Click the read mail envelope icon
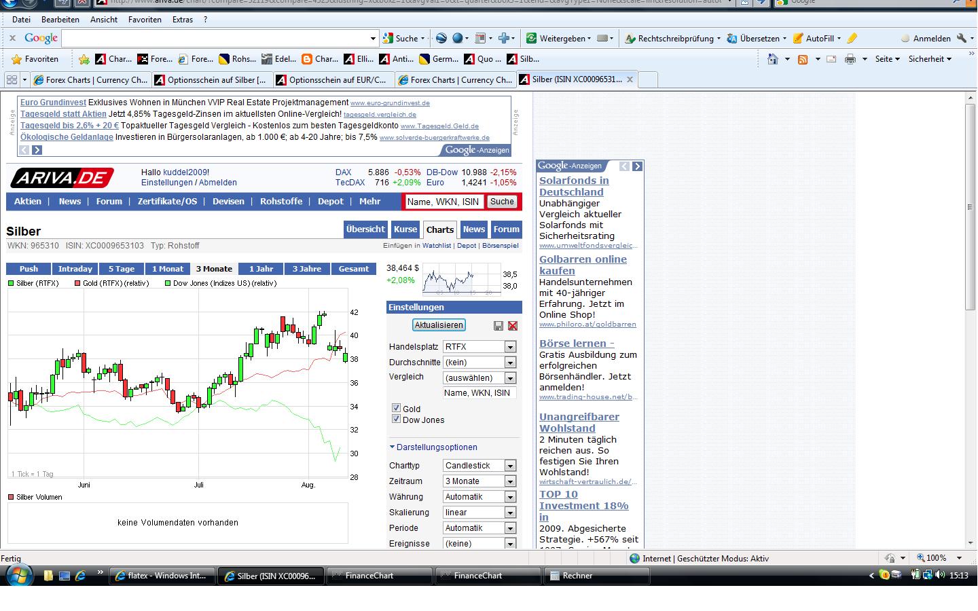The image size is (978, 611). pos(831,59)
